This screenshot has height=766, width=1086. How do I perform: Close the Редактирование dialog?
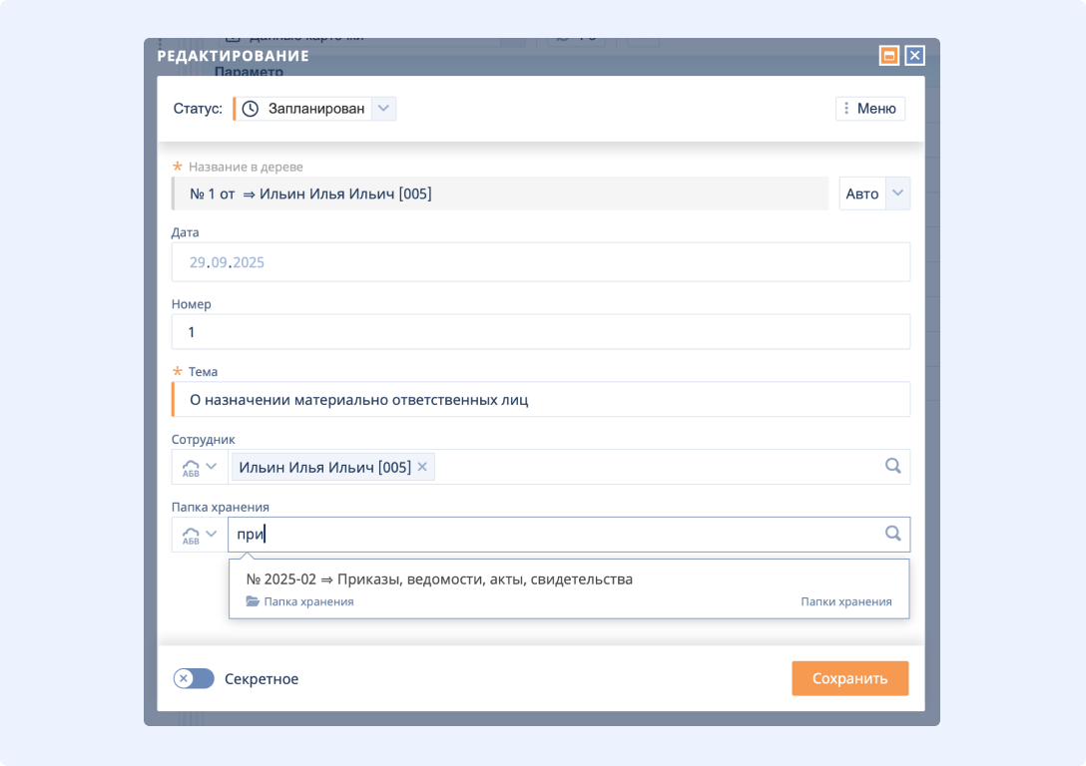[914, 56]
